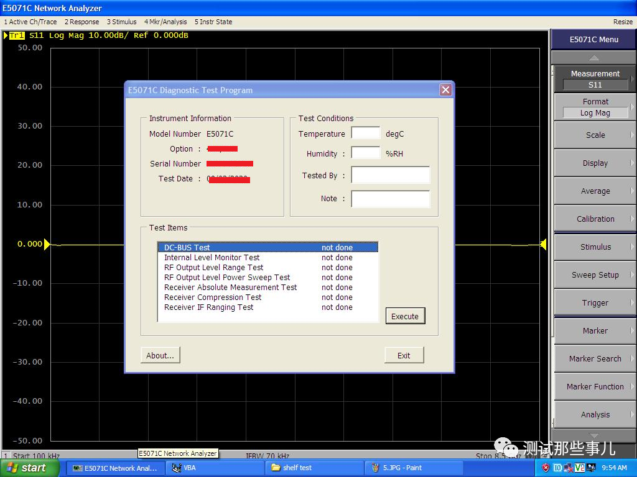Close the Diagnostic Test Program dialog
Screen dimensions: 637x477
(x=445, y=89)
